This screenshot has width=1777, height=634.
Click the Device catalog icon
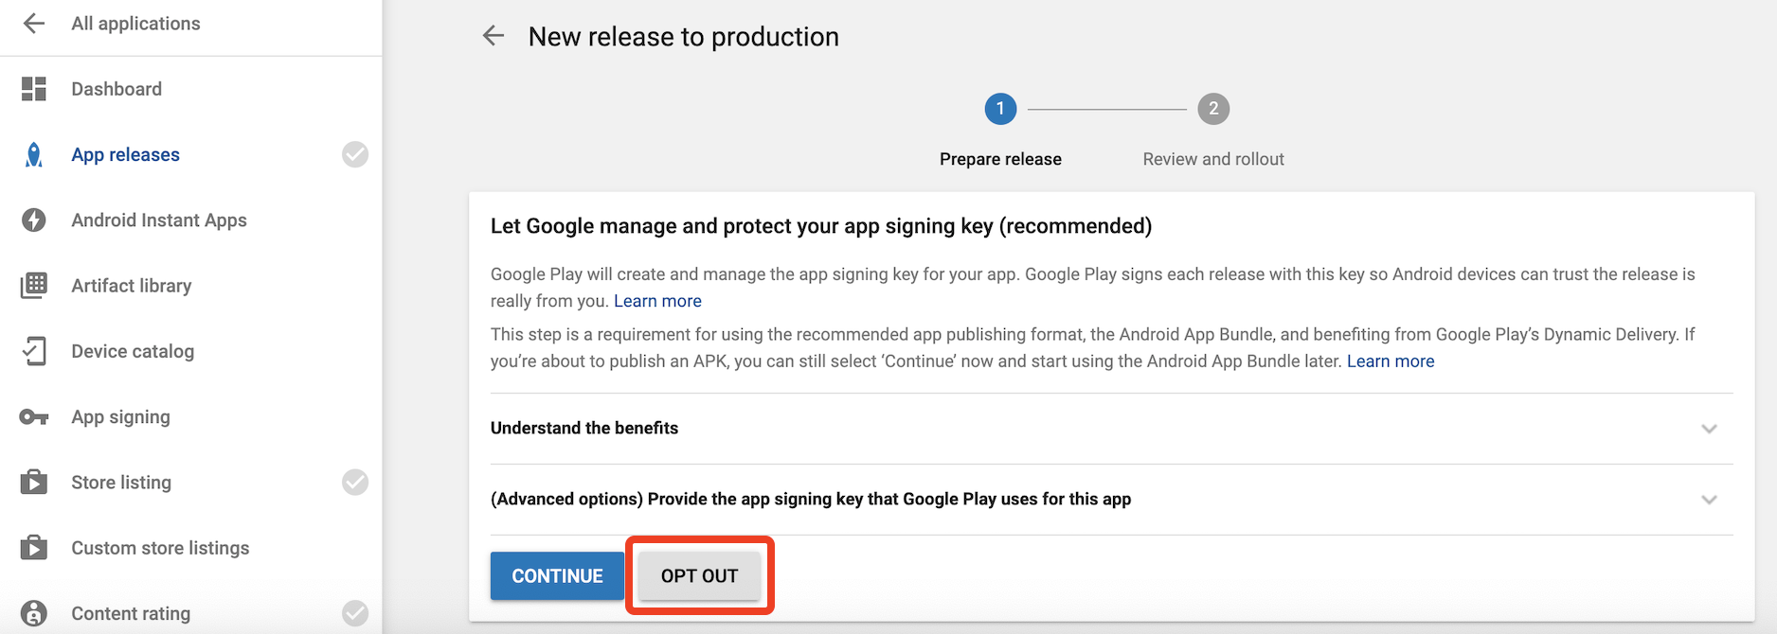tap(34, 351)
